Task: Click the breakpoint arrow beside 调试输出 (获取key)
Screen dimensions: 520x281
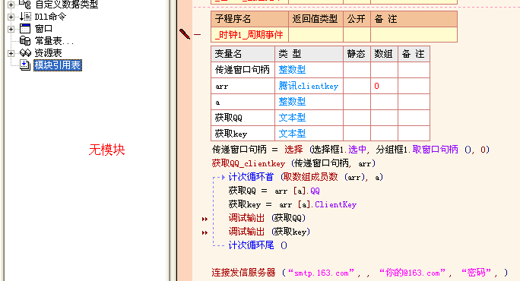Action: [205, 232]
